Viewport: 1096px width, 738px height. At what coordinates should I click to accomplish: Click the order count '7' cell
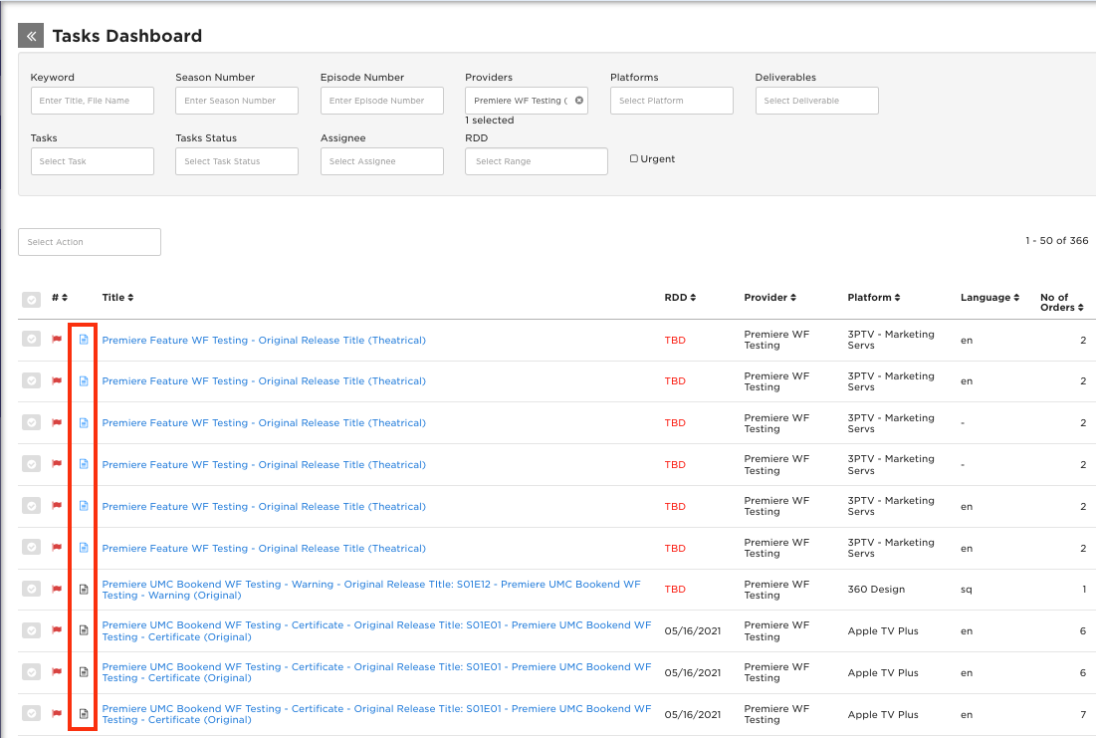[x=1083, y=714]
